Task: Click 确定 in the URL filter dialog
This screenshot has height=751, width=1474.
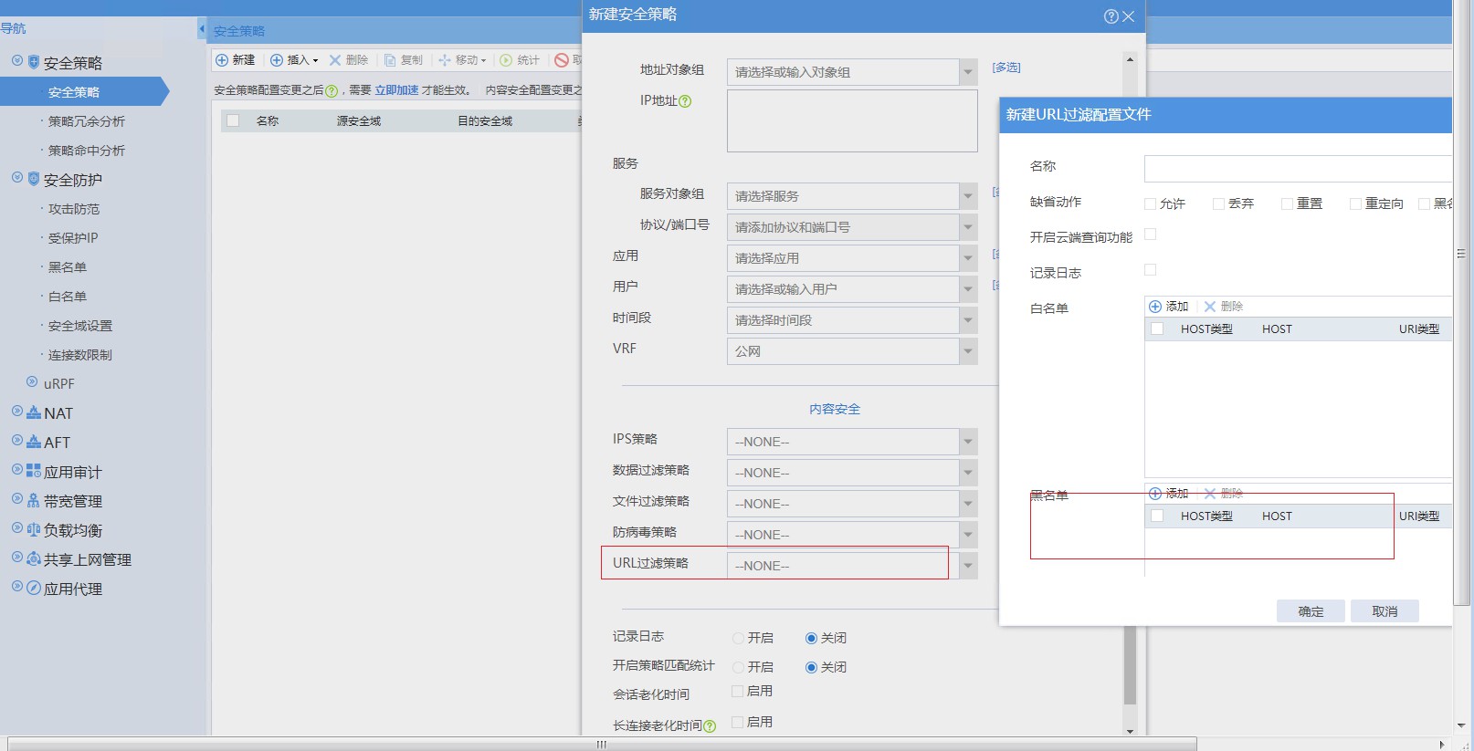Action: click(1311, 611)
